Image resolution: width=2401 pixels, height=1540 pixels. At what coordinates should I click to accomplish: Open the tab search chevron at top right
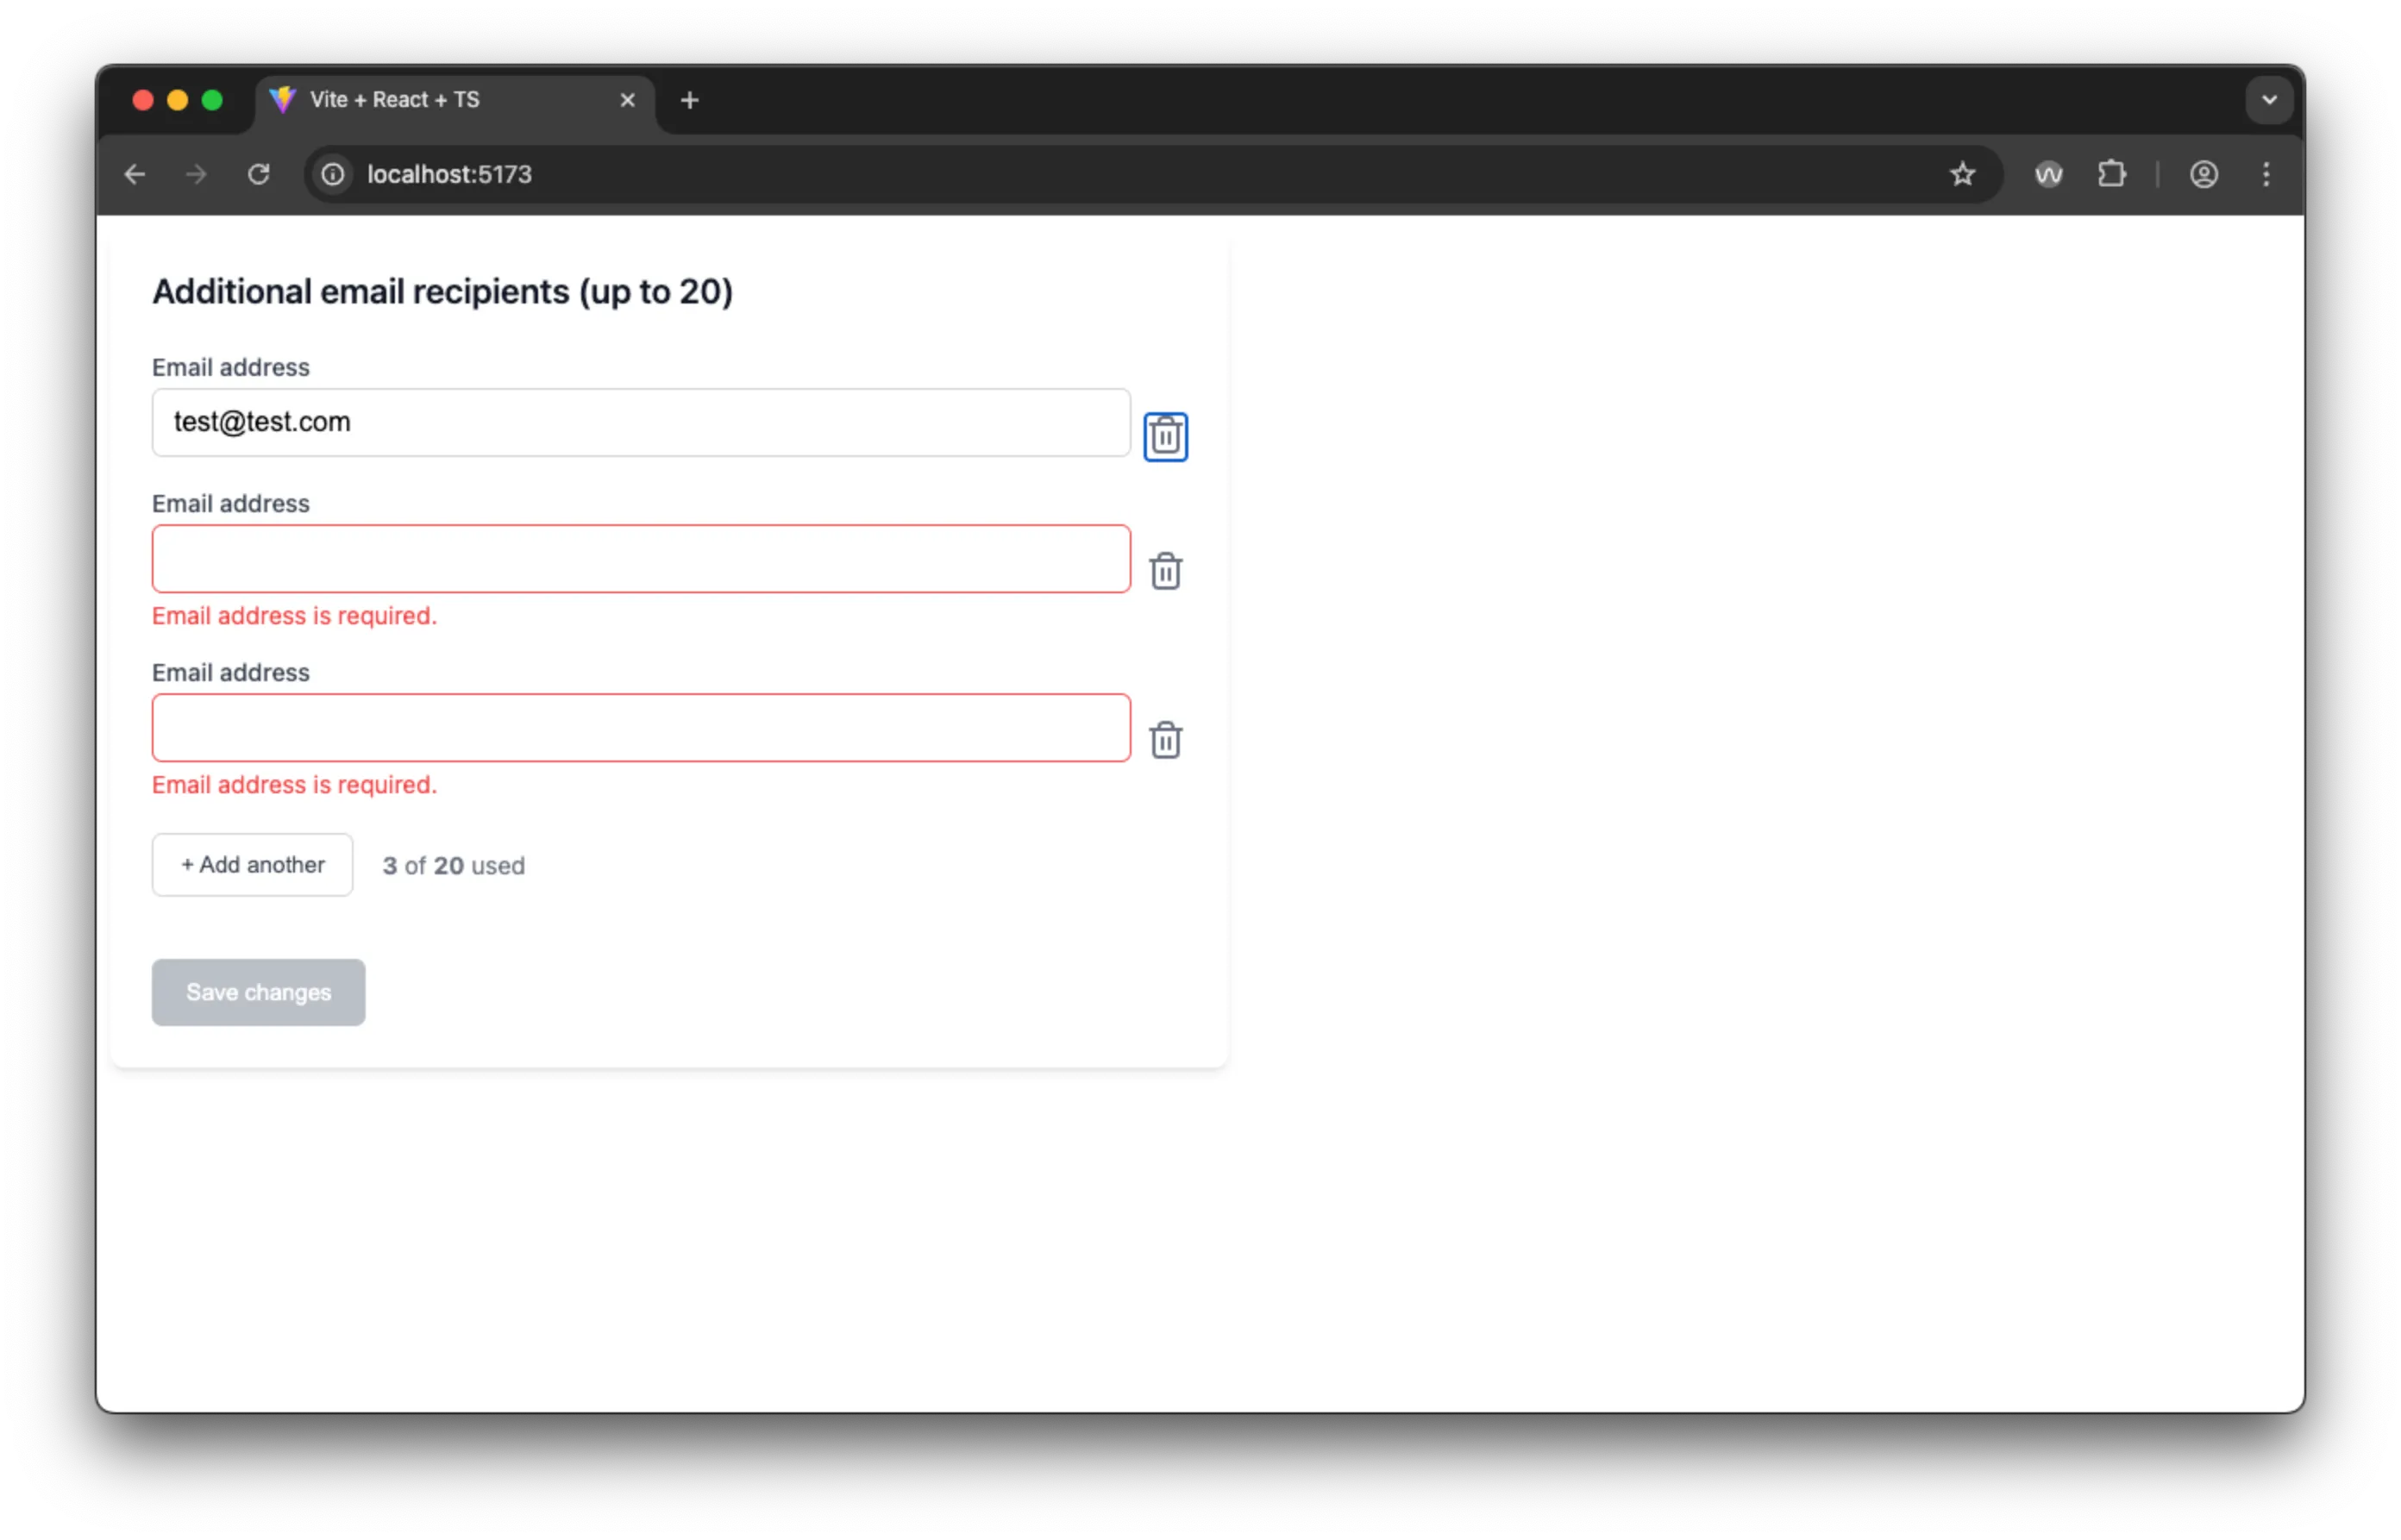click(x=2268, y=100)
